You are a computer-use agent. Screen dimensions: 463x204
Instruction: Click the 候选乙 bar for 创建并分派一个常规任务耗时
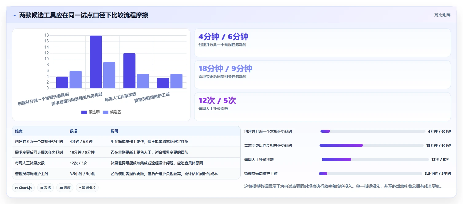pyautogui.click(x=76, y=80)
